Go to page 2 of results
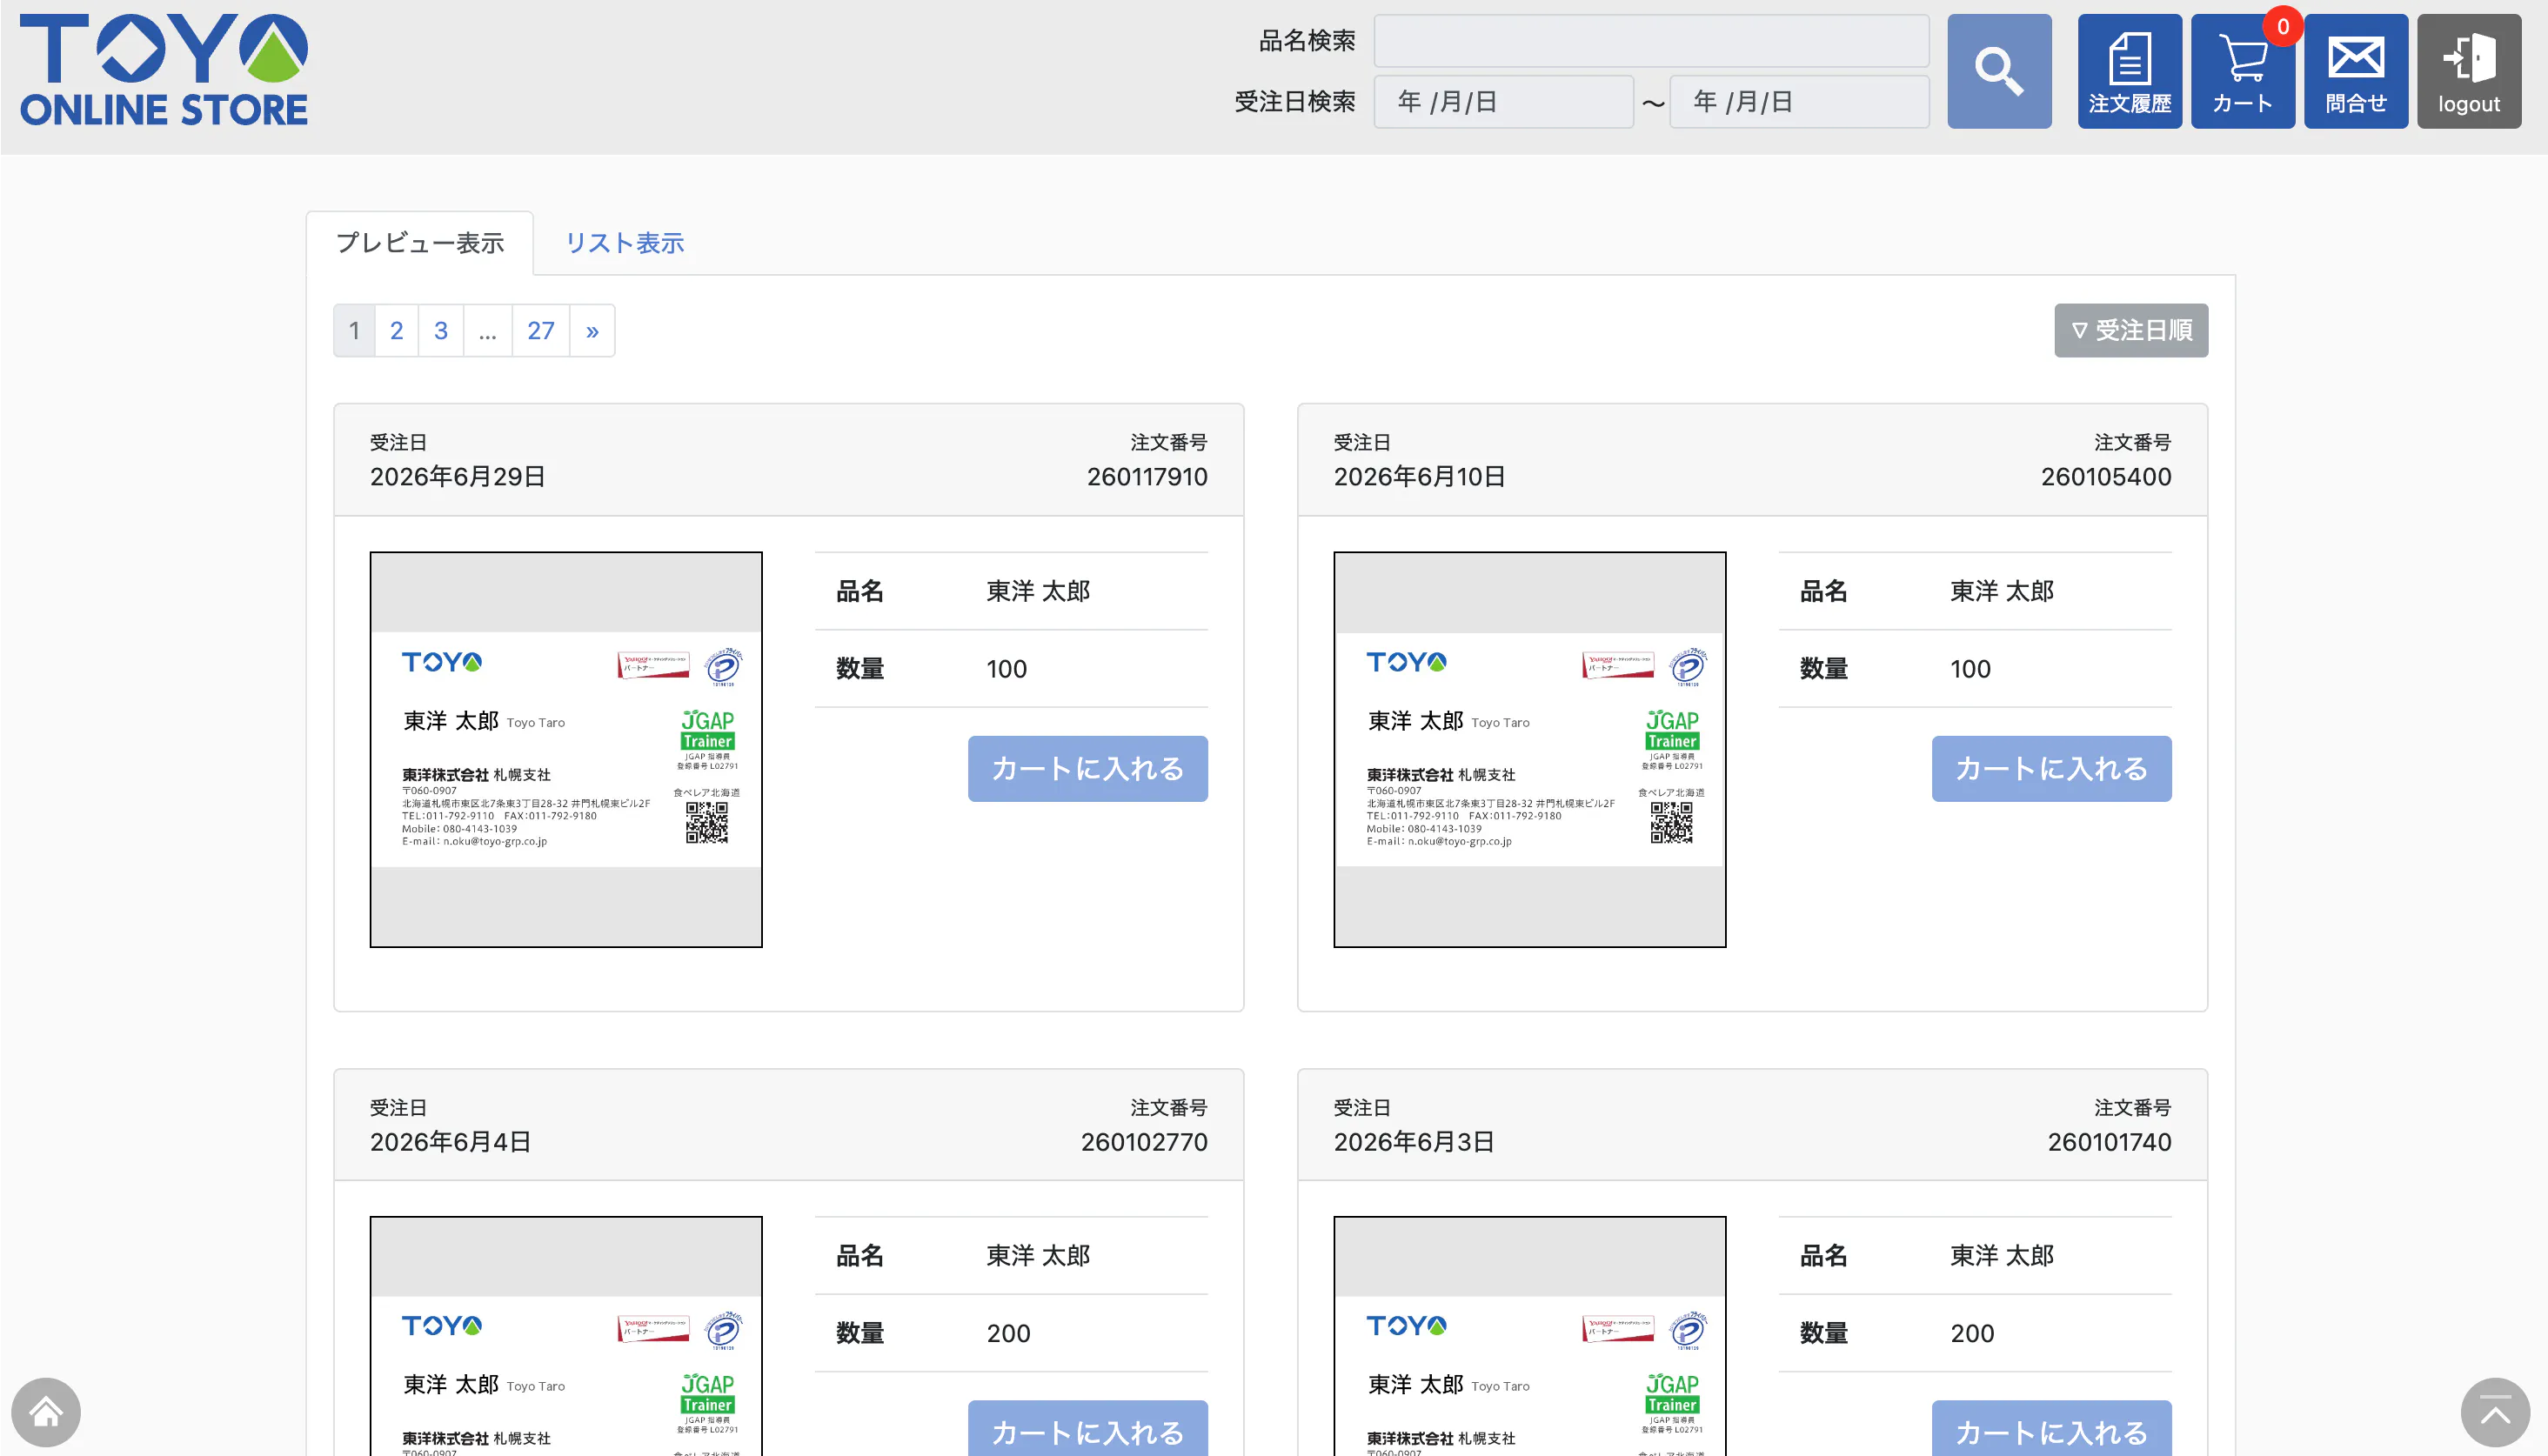The height and width of the screenshot is (1456, 2548). point(396,330)
